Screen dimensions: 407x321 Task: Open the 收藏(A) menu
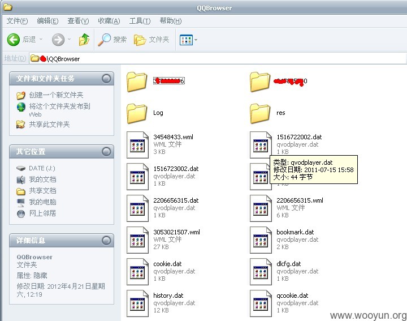109,21
